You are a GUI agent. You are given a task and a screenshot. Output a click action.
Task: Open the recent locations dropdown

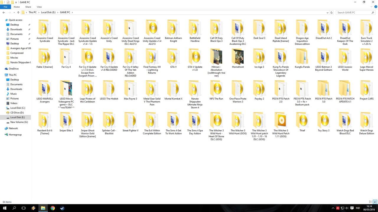click(14, 12)
